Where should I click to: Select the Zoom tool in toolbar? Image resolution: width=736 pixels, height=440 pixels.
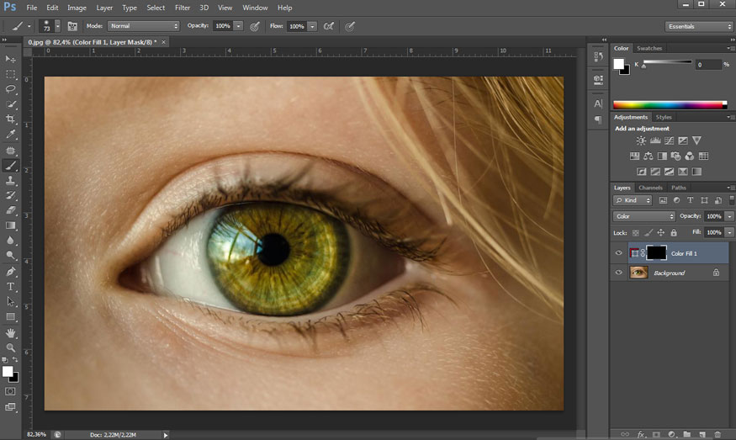click(11, 347)
